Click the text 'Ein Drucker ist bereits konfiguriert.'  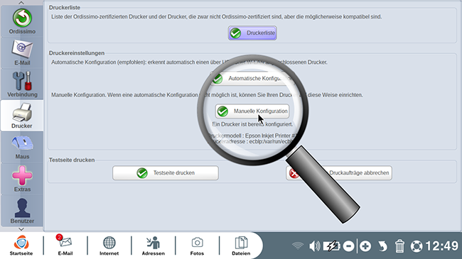pos(252,124)
